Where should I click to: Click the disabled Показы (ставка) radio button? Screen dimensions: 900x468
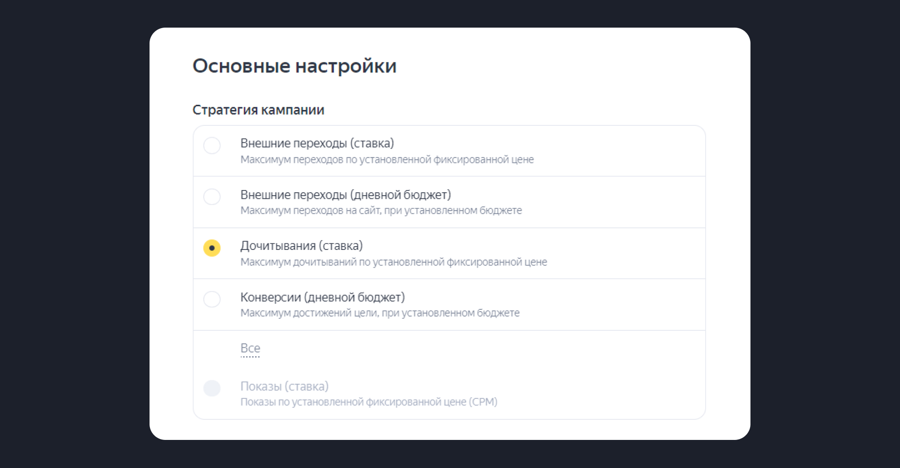pyautogui.click(x=212, y=388)
